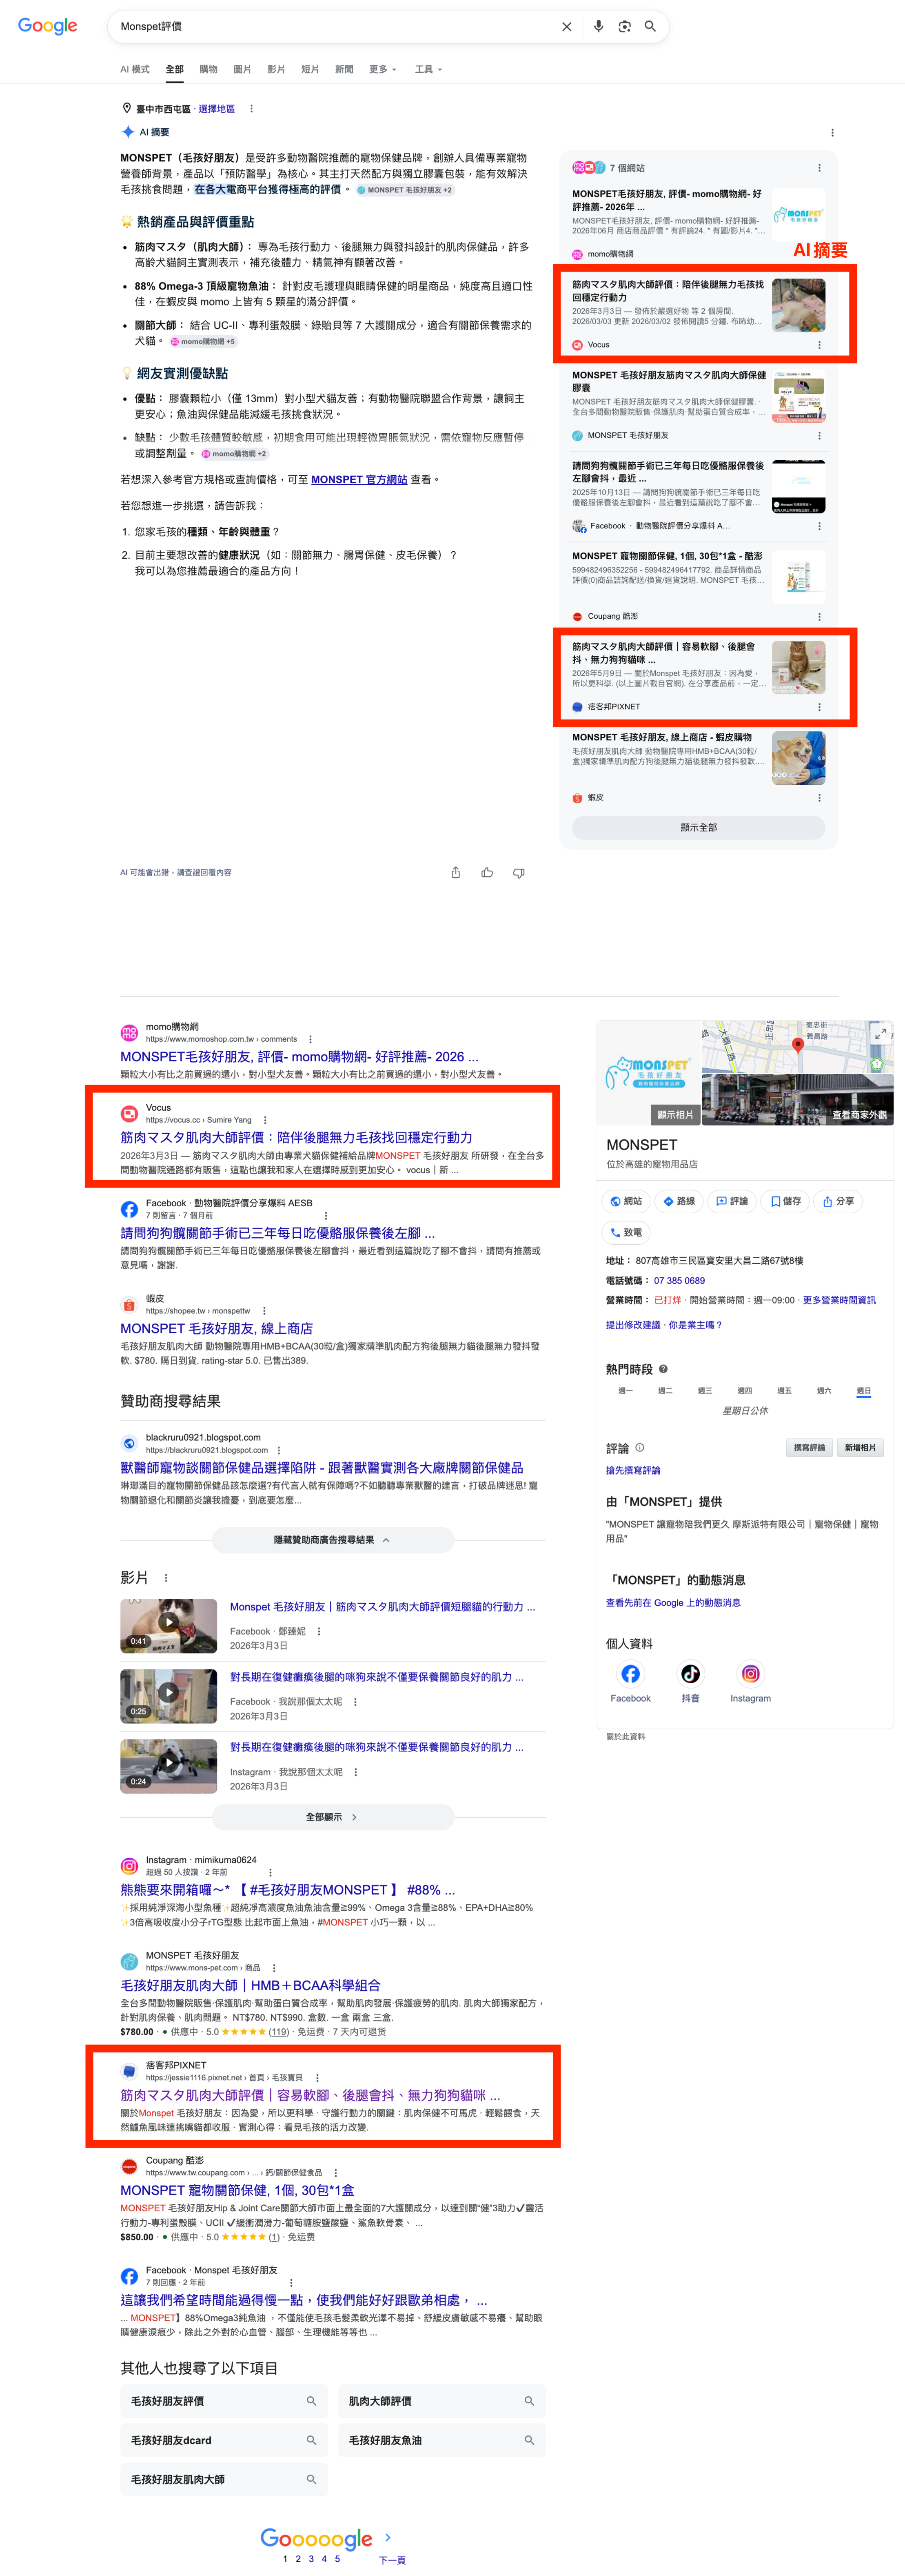Open 查看先前在 Google 上的動態消息

(673, 1603)
